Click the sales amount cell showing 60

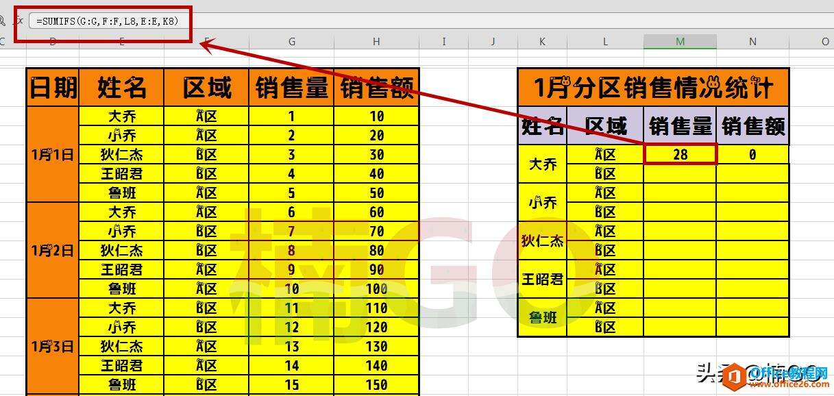coord(377,212)
